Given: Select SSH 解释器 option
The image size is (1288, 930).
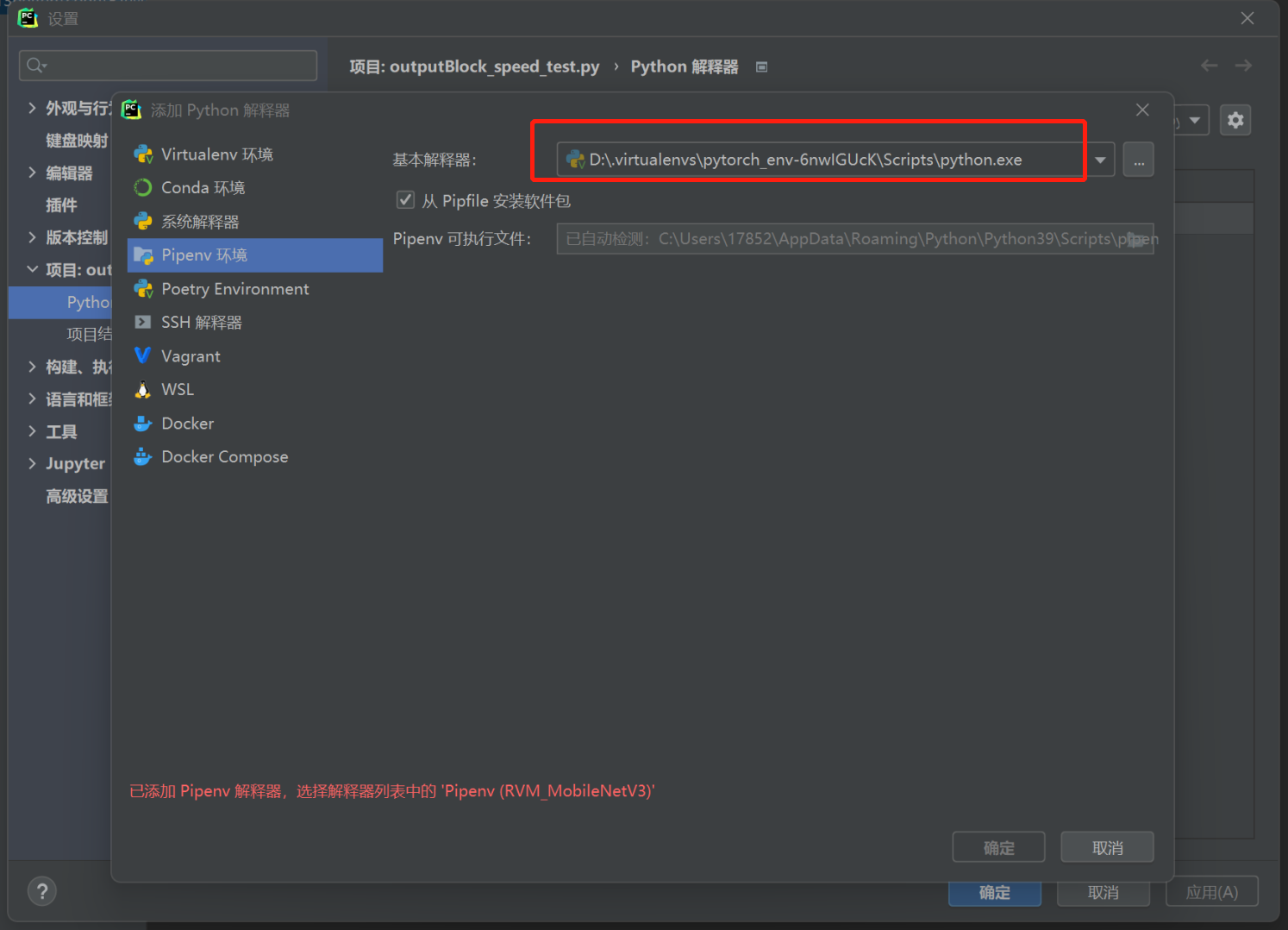Looking at the screenshot, I should click(x=255, y=323).
